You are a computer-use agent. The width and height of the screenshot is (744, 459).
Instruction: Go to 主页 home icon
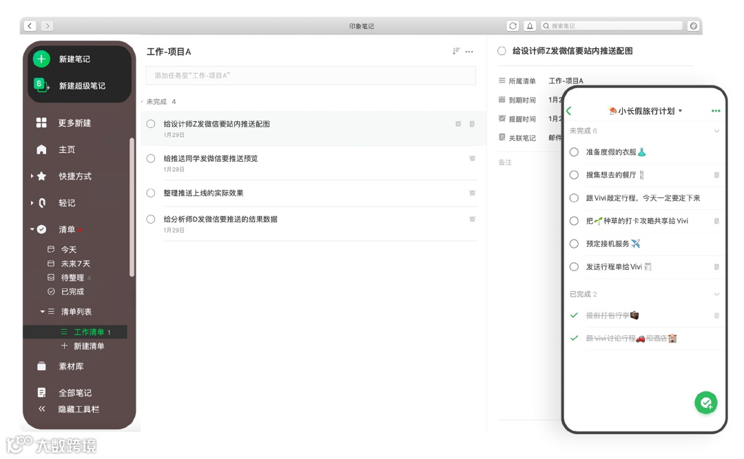coord(41,149)
